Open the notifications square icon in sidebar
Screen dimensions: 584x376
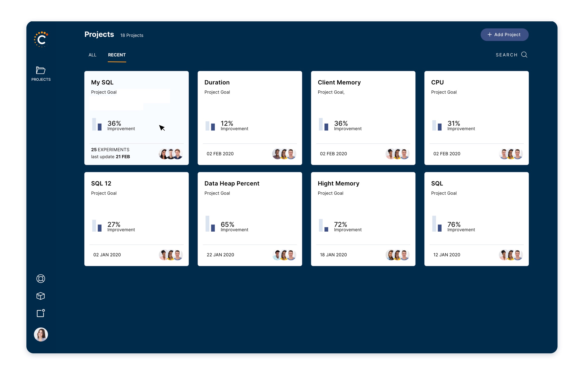point(41,313)
